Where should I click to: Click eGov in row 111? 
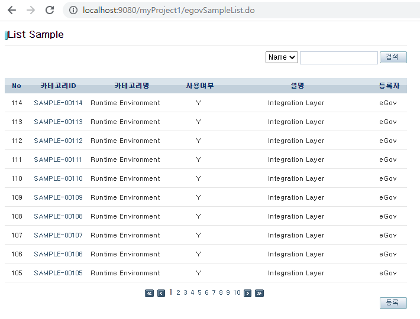coord(388,159)
